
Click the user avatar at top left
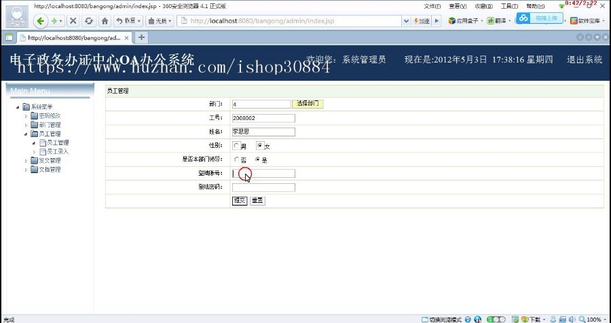tap(17, 16)
